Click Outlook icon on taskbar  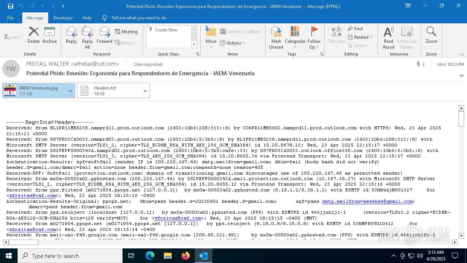[x=204, y=256]
